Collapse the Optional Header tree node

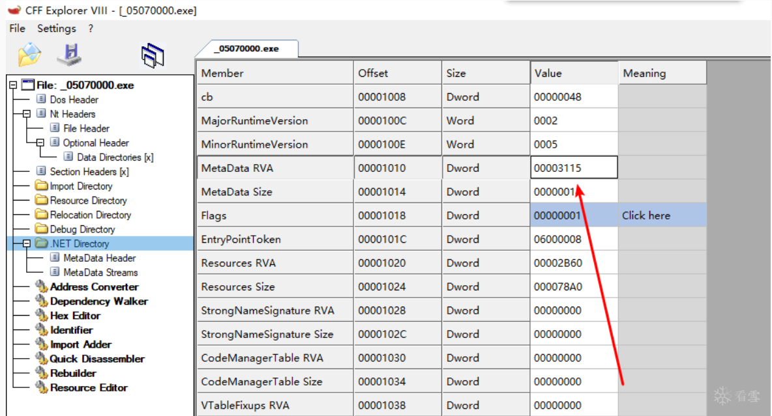40,143
